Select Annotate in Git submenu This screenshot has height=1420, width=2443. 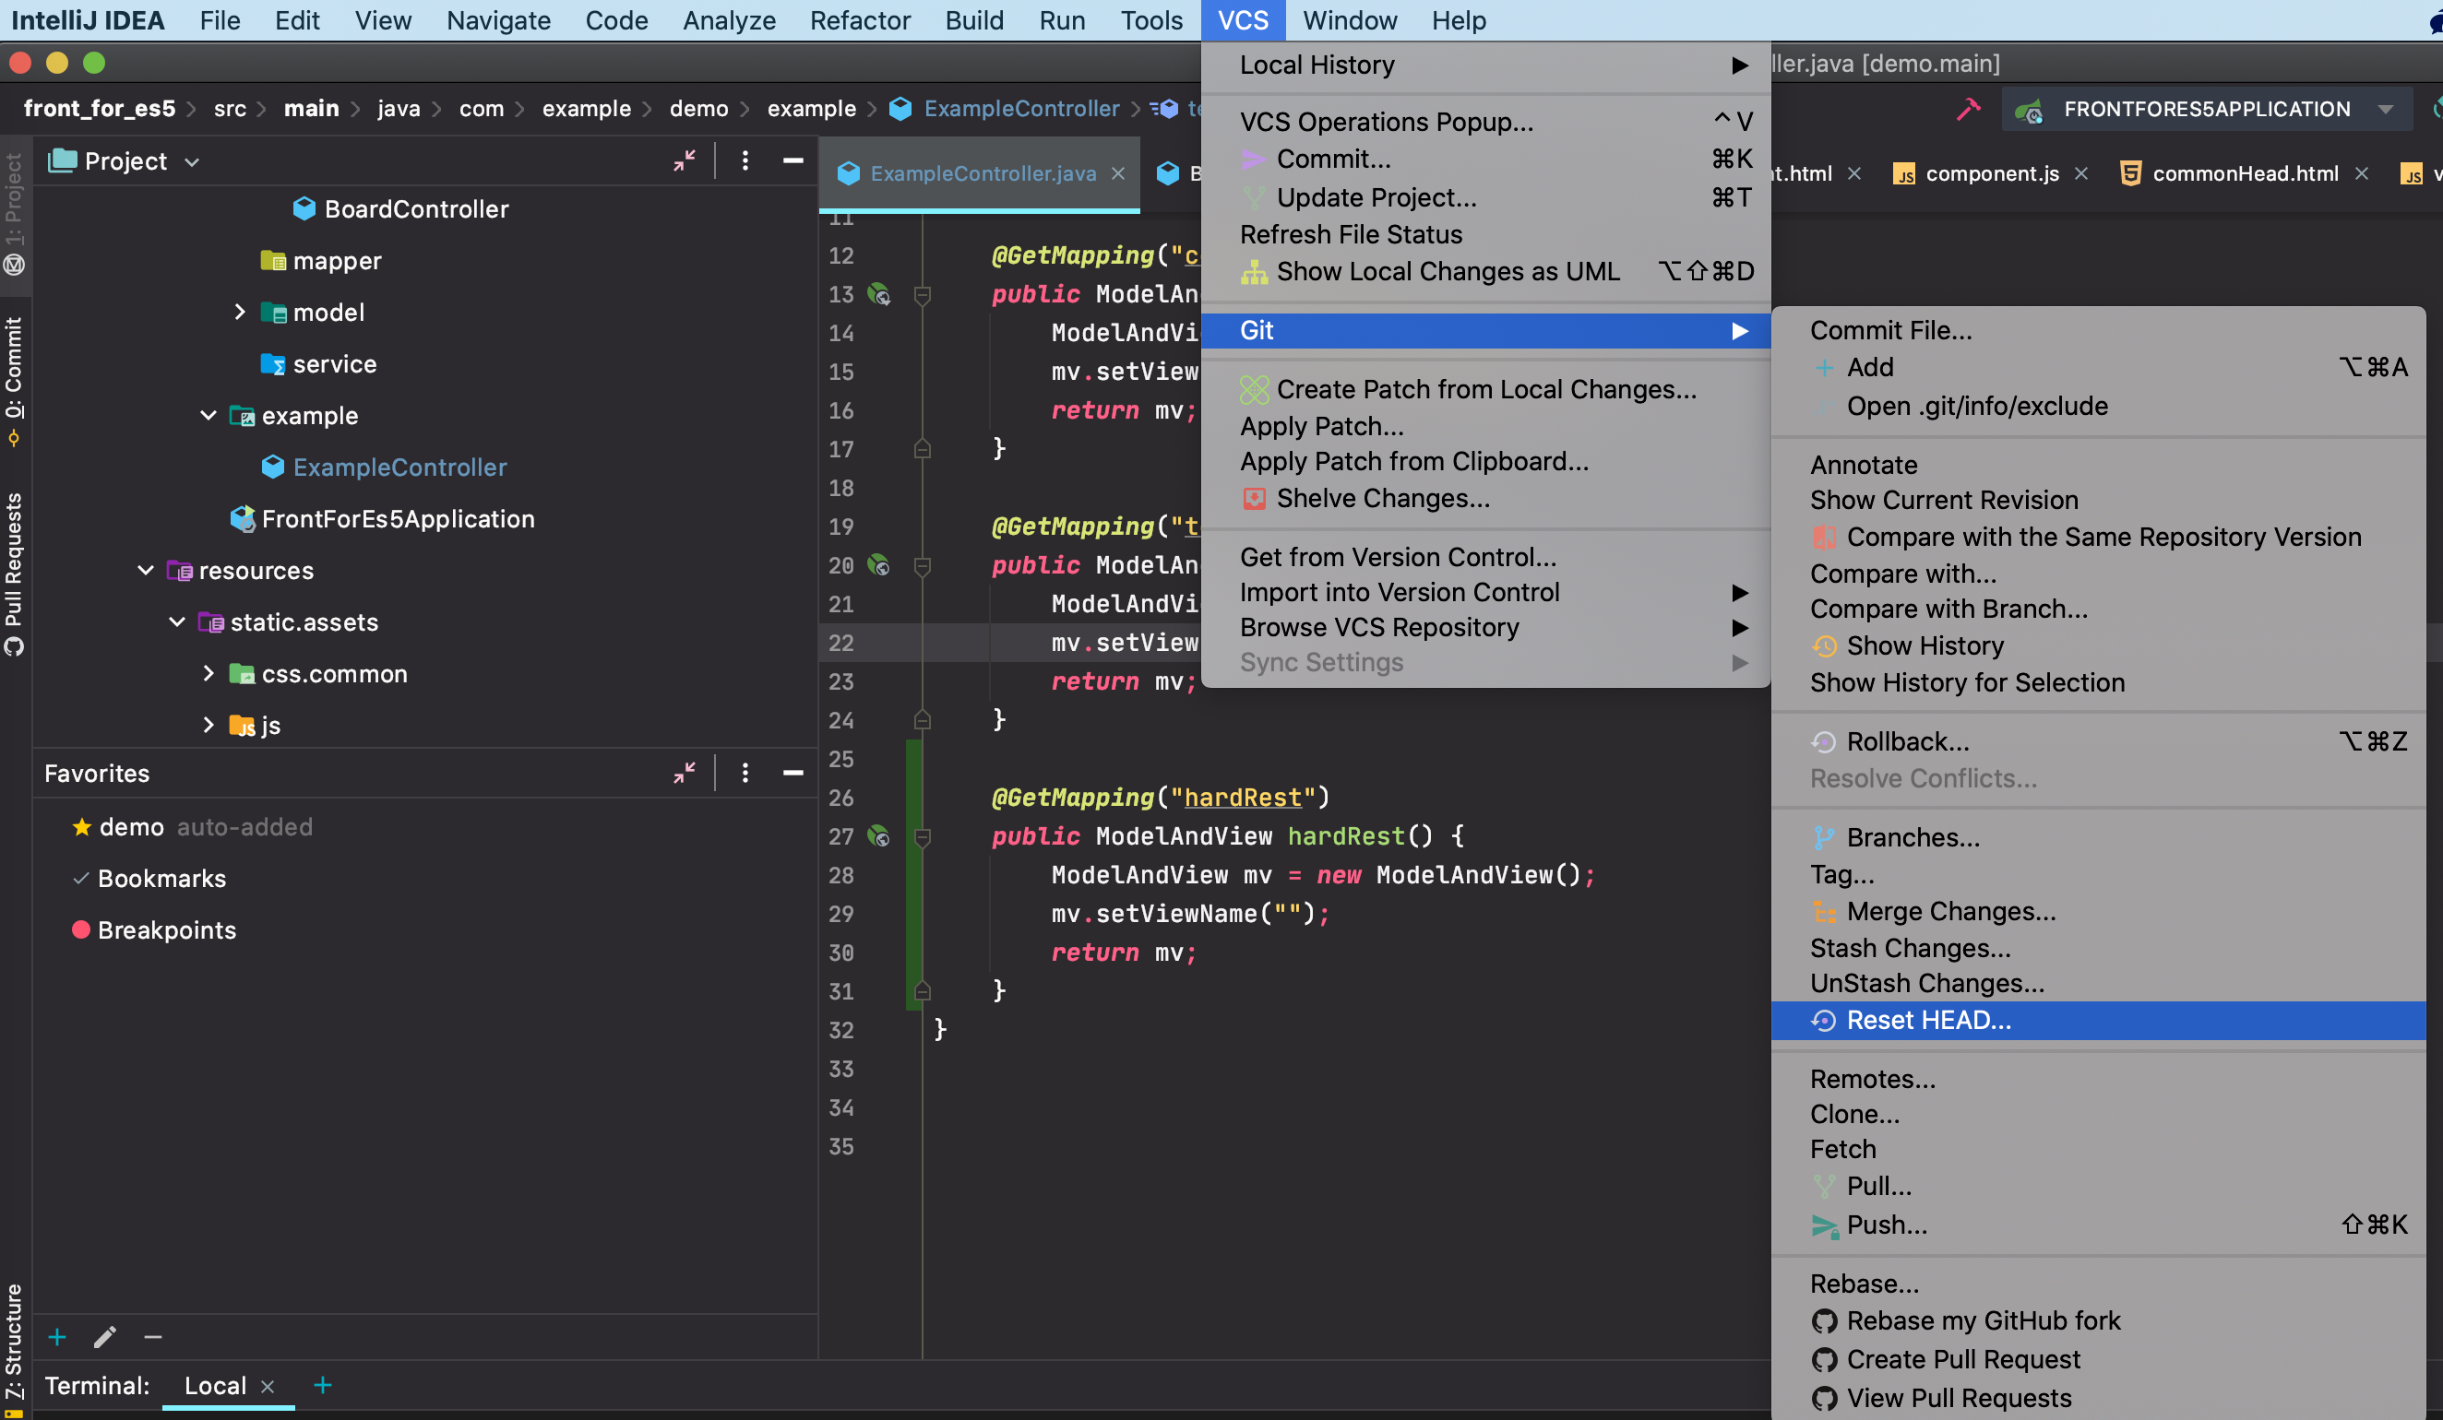pyautogui.click(x=2098, y=465)
